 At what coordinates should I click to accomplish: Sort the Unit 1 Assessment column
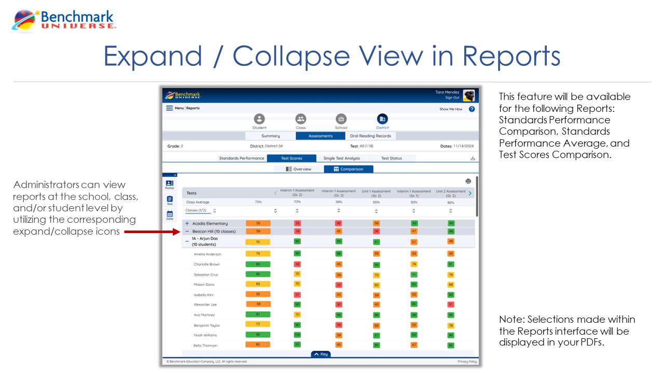pos(377,211)
